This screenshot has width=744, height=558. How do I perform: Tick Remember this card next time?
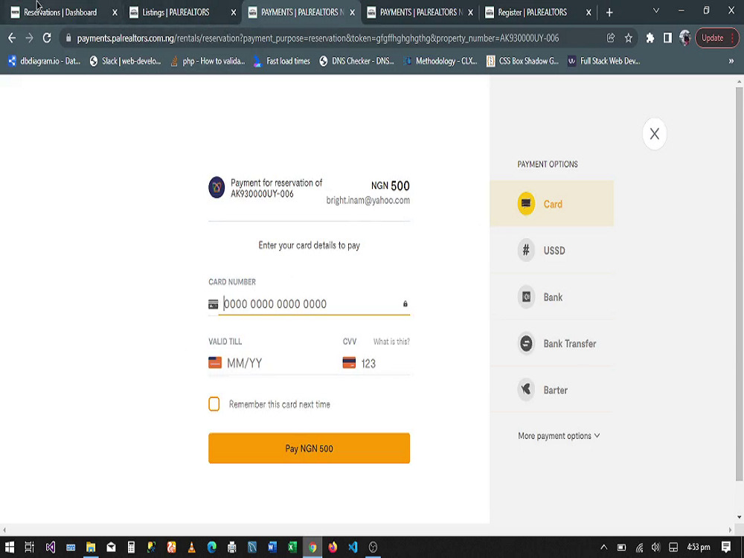214,404
